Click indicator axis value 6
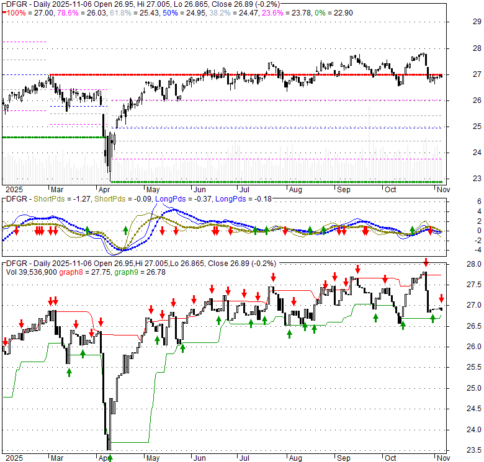Image resolution: width=484 pixels, height=462 pixels. tap(479, 202)
